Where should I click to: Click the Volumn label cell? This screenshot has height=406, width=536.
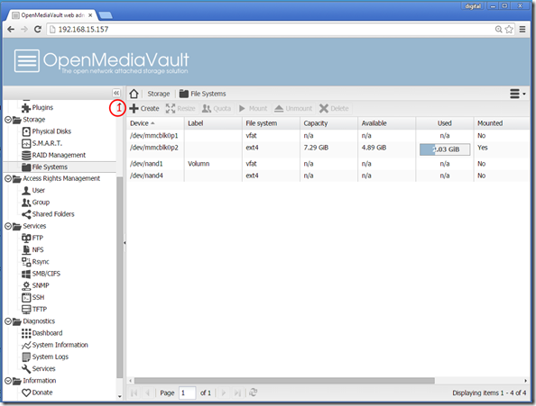click(199, 164)
